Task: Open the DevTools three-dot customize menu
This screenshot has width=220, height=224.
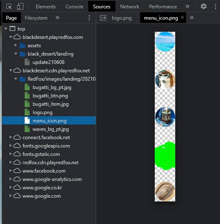Action: [x=215, y=7]
